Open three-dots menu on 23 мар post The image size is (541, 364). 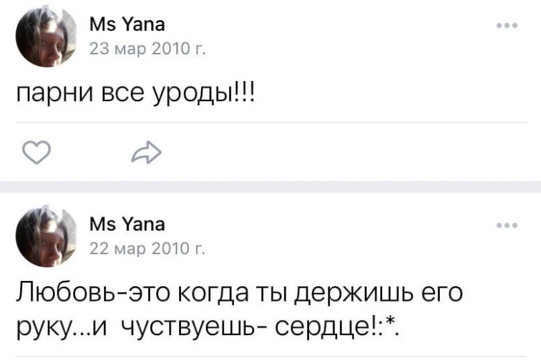click(507, 26)
